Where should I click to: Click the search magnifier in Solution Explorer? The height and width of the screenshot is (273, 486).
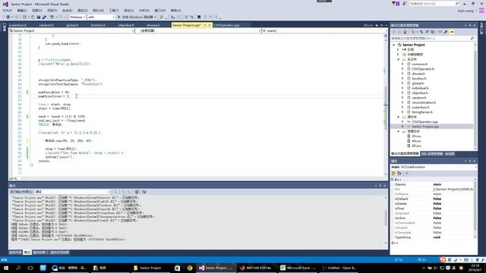point(472,38)
